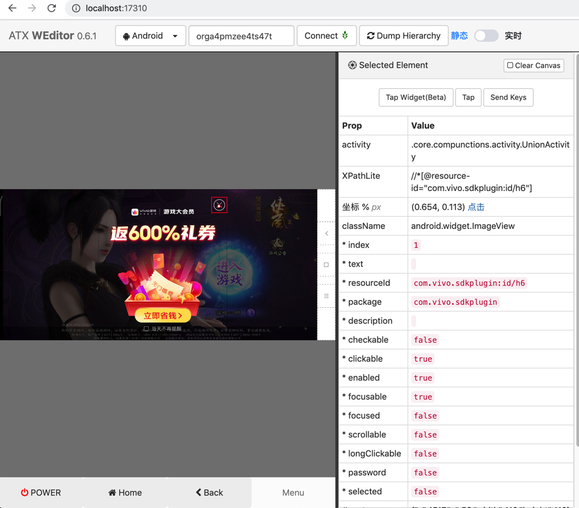Click Dump Hierarchy button

(x=403, y=36)
